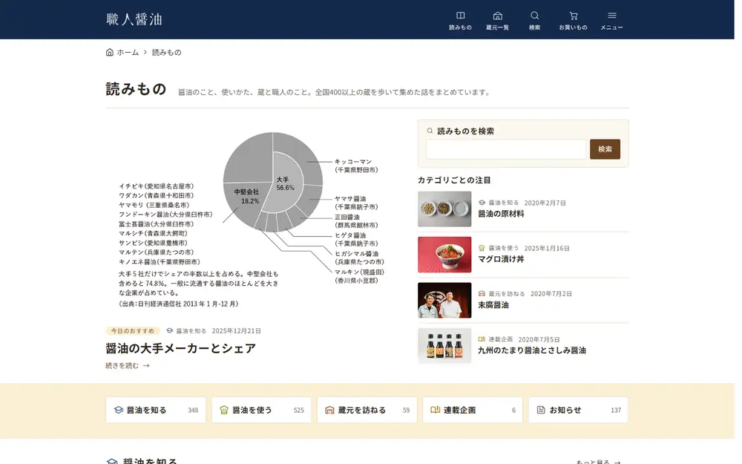742x464 pixels.
Task: Open the 末廣醤油 brewers photo thumbnail
Action: point(444,300)
